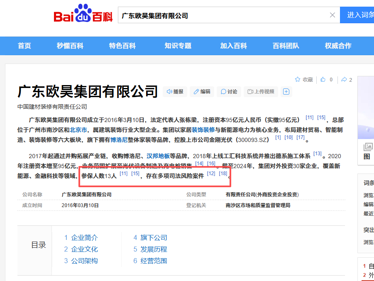
Task: Click citation [18] after 司法风险案件
Action: (x=223, y=173)
